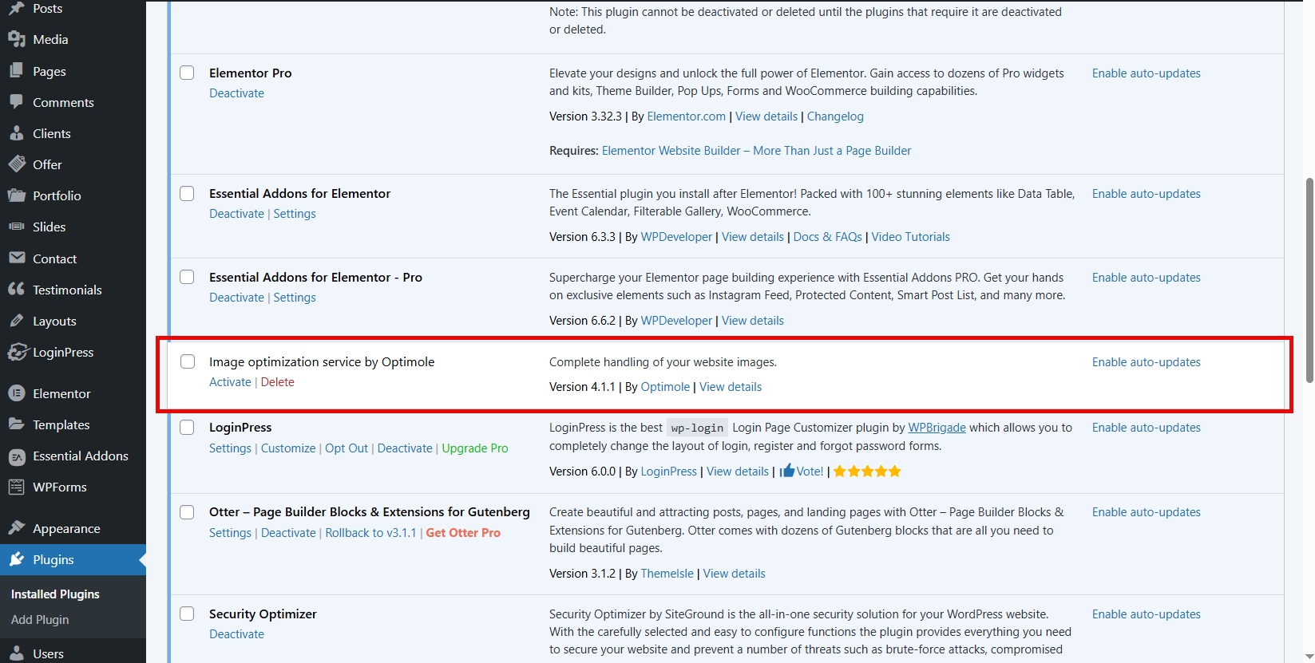Viewport: 1315px width, 663px height.
Task: Open the Essential Addons menu label
Action: point(81,456)
